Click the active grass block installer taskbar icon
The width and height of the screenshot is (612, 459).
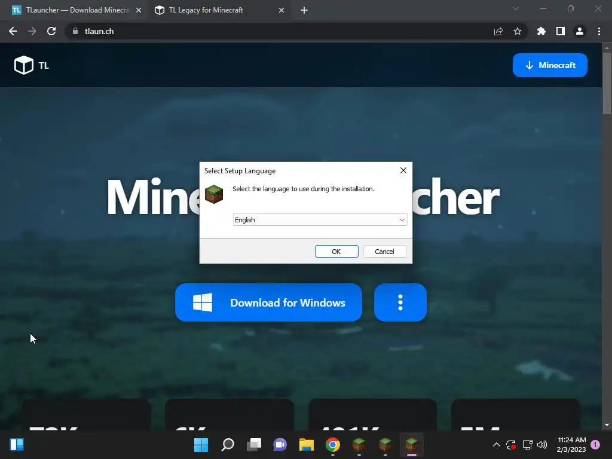coord(412,445)
